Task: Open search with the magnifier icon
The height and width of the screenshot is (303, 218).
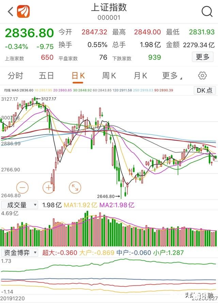Action: point(206,11)
